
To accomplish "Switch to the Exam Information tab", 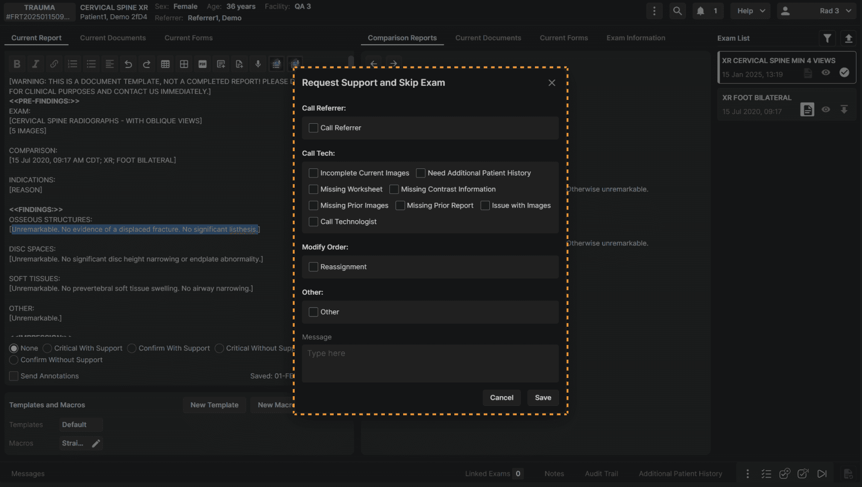I will (x=635, y=38).
